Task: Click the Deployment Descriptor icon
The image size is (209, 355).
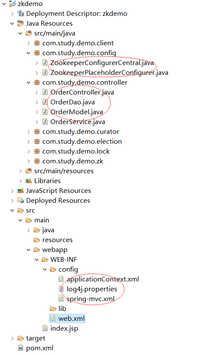Action: coord(21,14)
